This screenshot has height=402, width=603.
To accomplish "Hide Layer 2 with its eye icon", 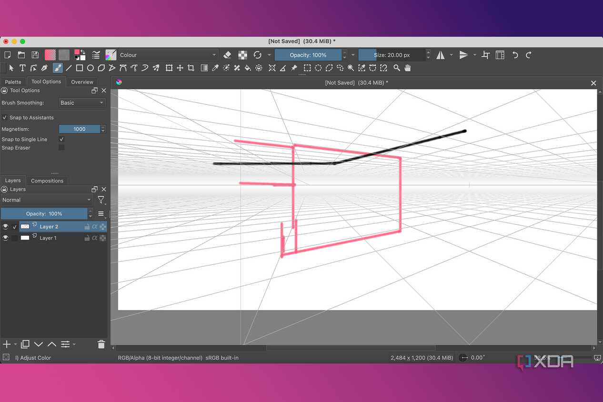I will 6,227.
